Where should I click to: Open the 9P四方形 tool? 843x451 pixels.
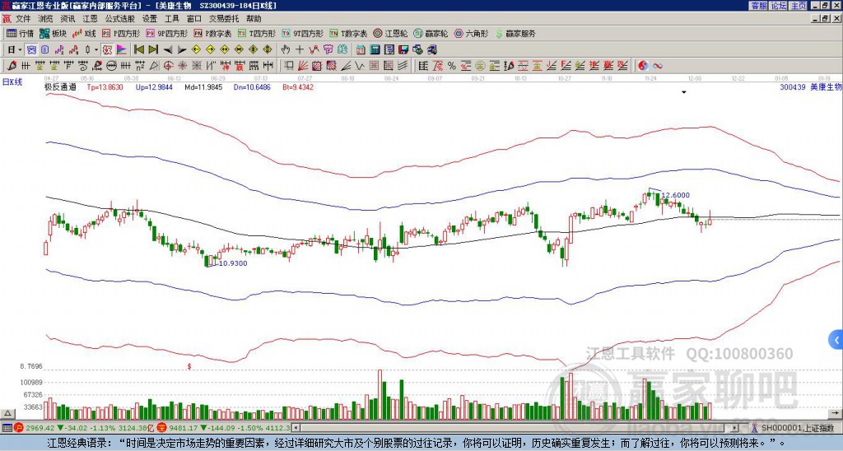pyautogui.click(x=166, y=33)
